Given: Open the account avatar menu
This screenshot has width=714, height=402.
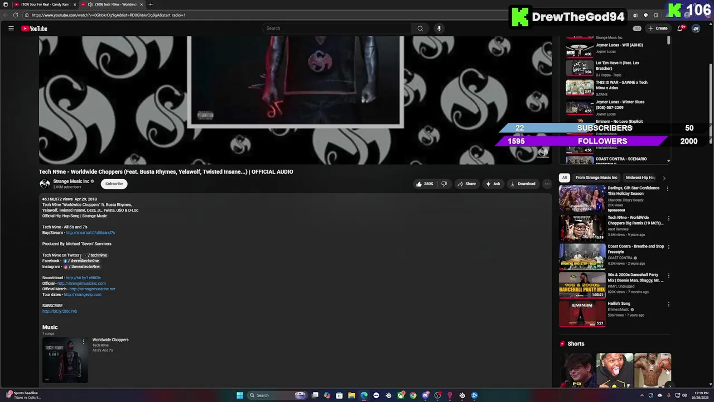Looking at the screenshot, I should 696,28.
